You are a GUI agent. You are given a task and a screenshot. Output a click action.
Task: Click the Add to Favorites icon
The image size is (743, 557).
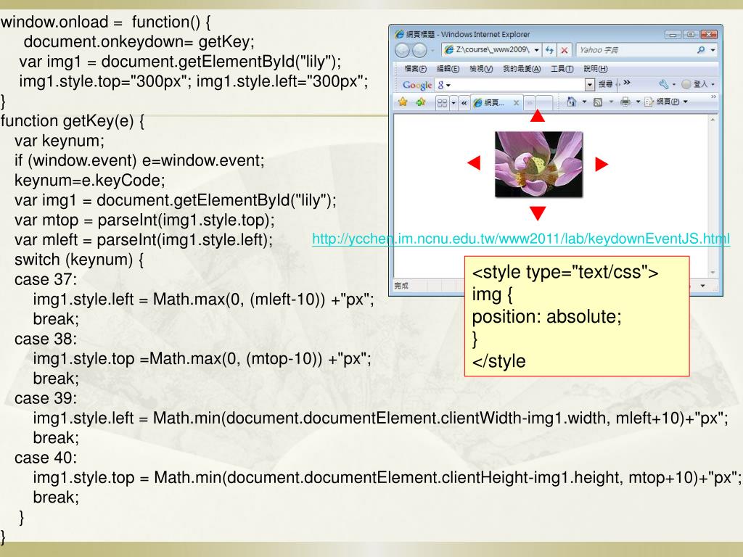[x=420, y=102]
